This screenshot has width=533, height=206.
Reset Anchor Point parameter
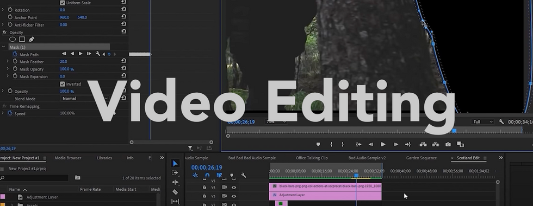tap(123, 17)
